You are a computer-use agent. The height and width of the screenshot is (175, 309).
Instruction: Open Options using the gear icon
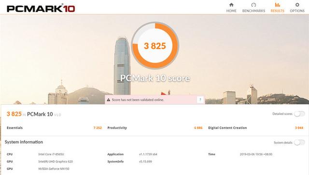click(297, 5)
